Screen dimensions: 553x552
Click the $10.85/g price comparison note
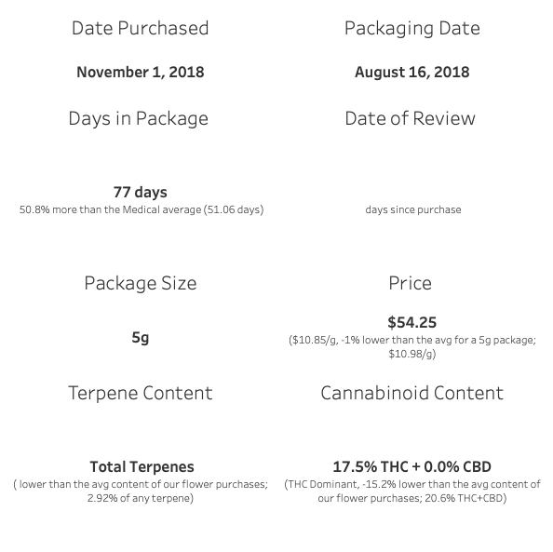411,346
